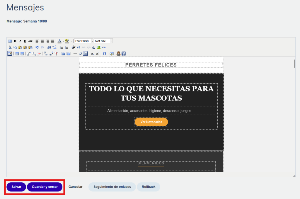Redo the last edit

tap(42, 47)
